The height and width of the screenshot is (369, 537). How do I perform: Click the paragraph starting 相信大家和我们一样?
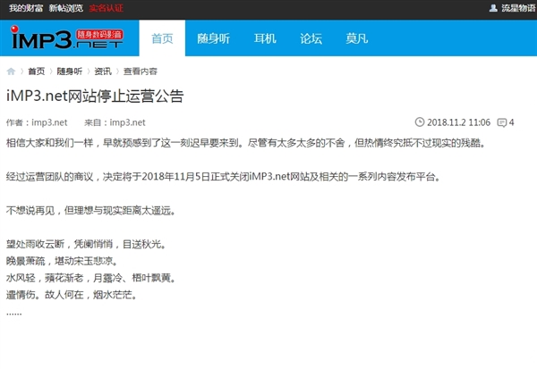coord(246,143)
